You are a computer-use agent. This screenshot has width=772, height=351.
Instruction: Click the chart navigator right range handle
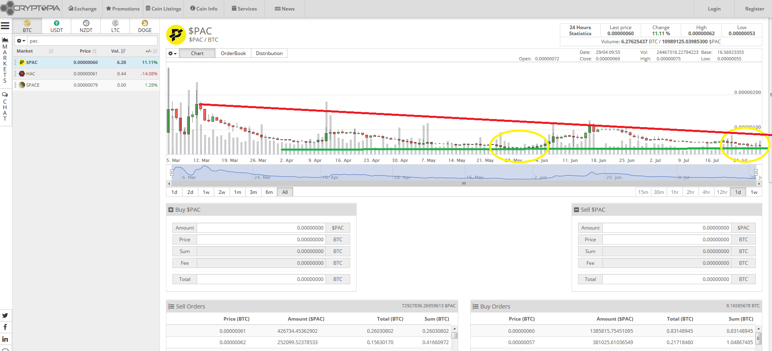[x=756, y=172]
